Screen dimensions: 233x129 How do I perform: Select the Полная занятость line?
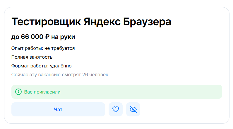point(32,57)
